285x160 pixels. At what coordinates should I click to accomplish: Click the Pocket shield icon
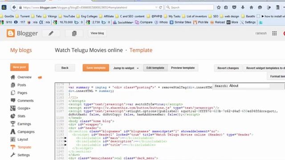click(x=234, y=8)
